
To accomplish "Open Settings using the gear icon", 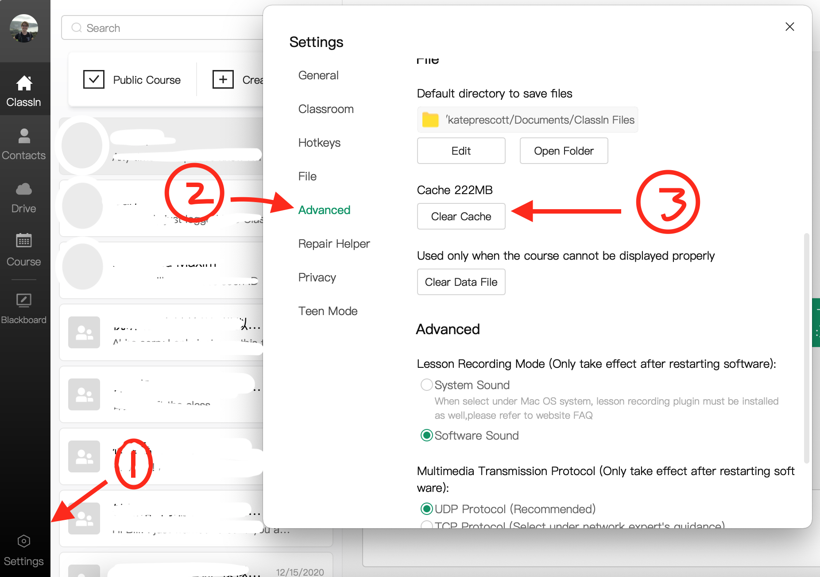I will tap(24, 541).
